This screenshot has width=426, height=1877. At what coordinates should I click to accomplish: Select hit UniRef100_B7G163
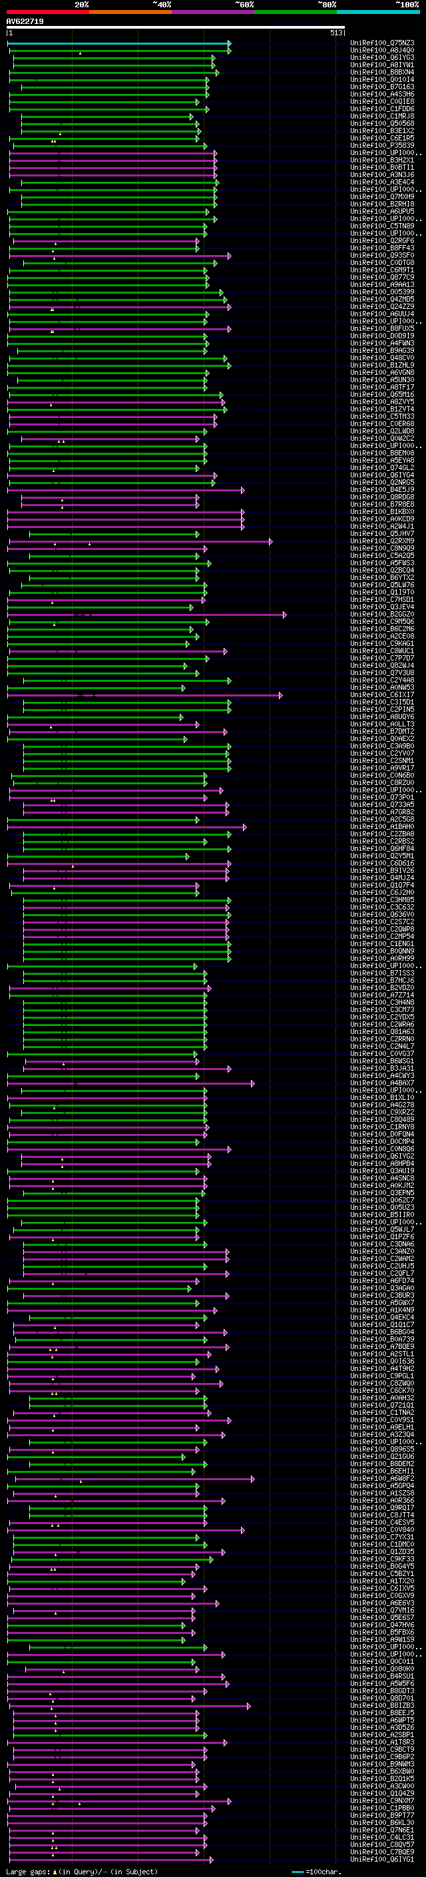[382, 87]
